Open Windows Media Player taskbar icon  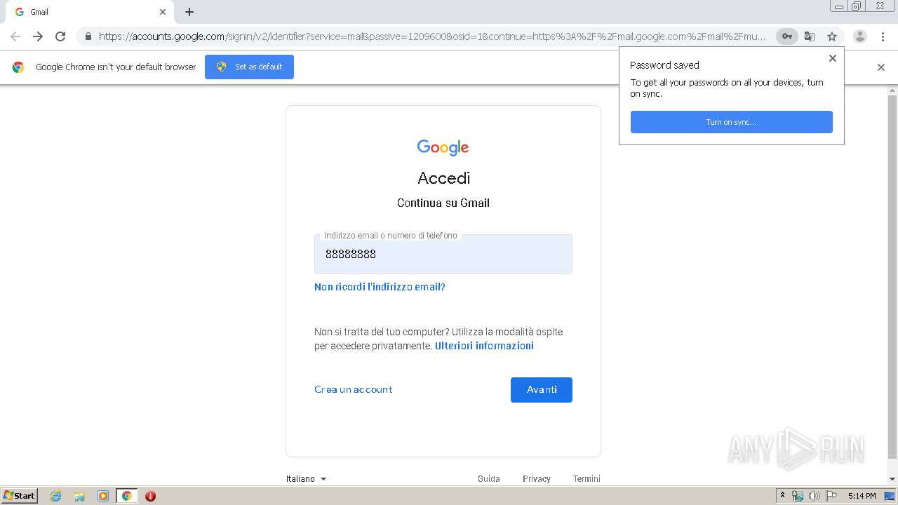click(x=103, y=496)
